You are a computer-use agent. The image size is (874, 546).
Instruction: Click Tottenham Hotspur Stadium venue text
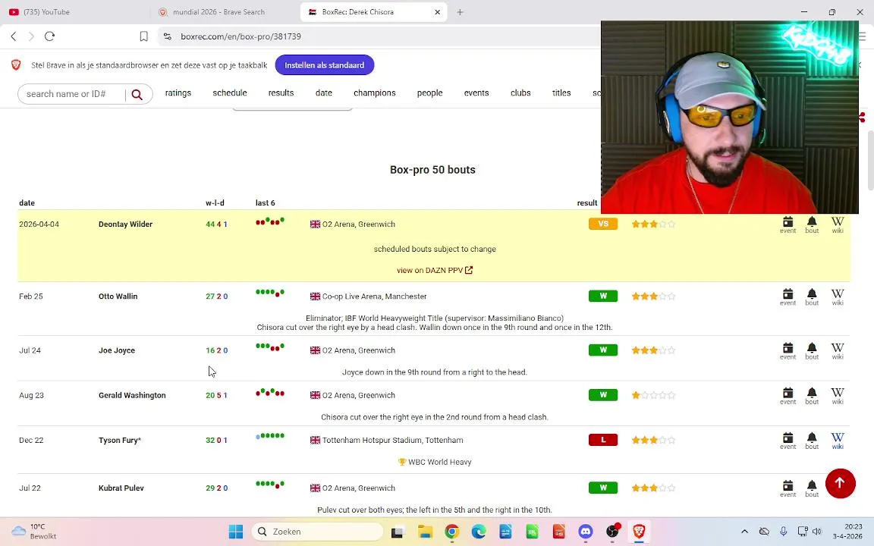click(392, 440)
